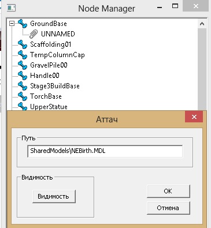This screenshot has height=228, width=211.
Task: Minimize the Node Manager window
Action: click(160, 8)
